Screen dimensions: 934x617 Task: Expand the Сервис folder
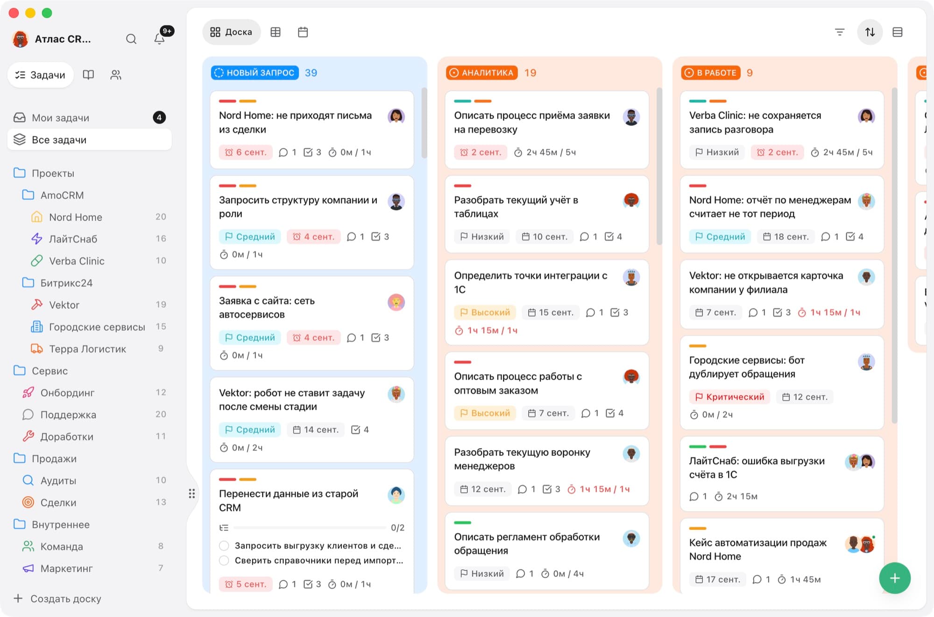coord(20,371)
